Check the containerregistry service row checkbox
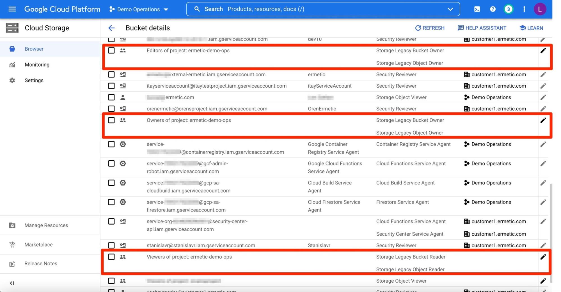 111,144
